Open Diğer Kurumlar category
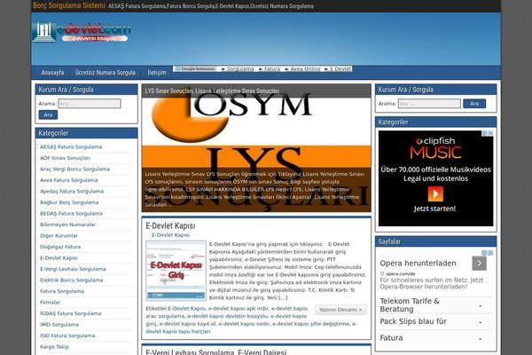Image resolution: width=532 pixels, height=355 pixels. coord(59,236)
